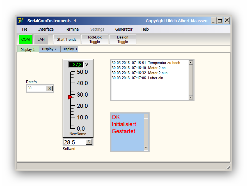The height and width of the screenshot is (186, 247).
Task: Open the File menu
Action: 25,29
